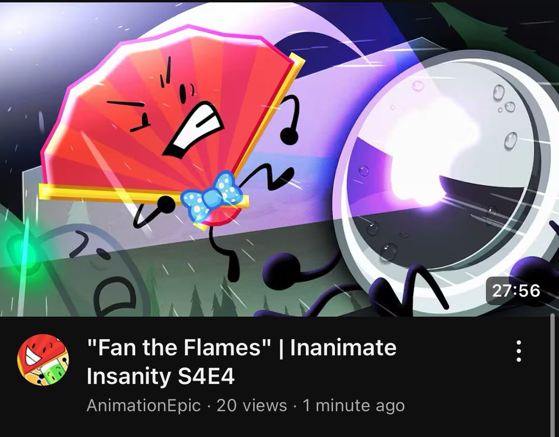Click "Insanity S4E4" title line
559x437 pixels.
[160, 377]
